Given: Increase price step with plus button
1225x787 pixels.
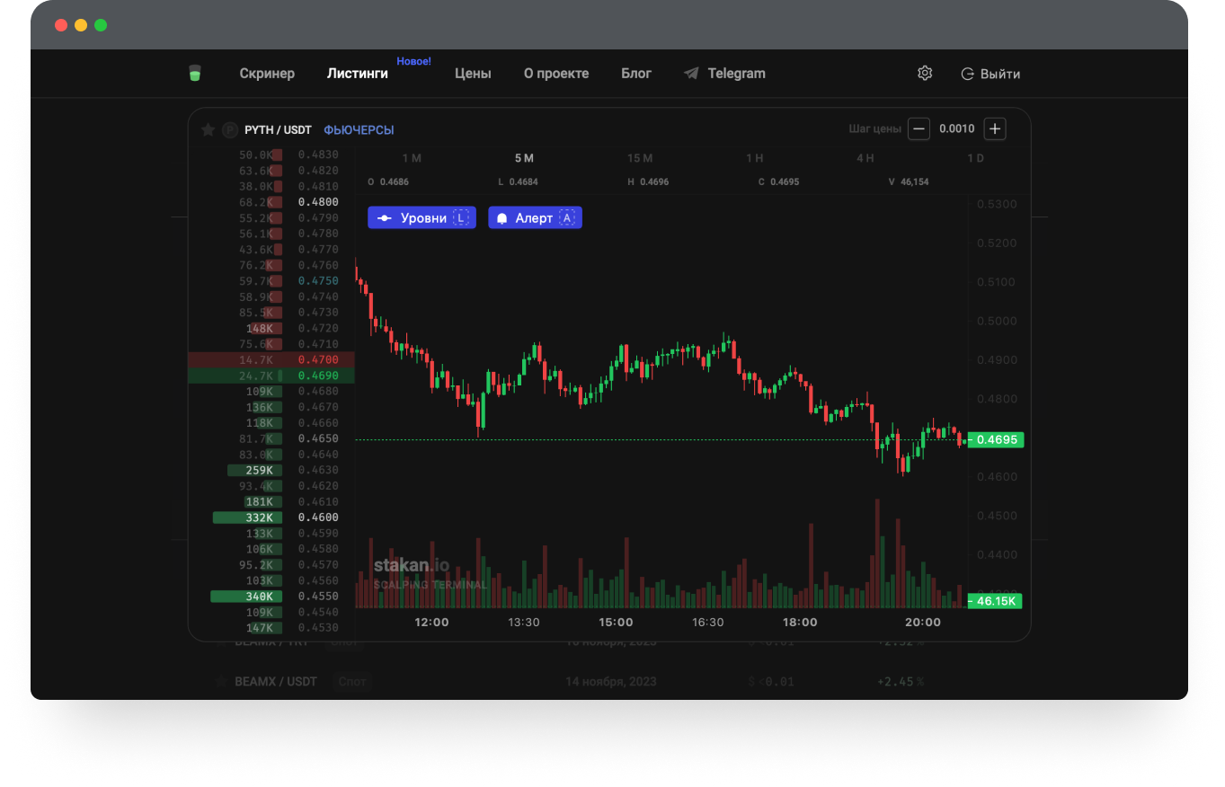Looking at the screenshot, I should 994,129.
